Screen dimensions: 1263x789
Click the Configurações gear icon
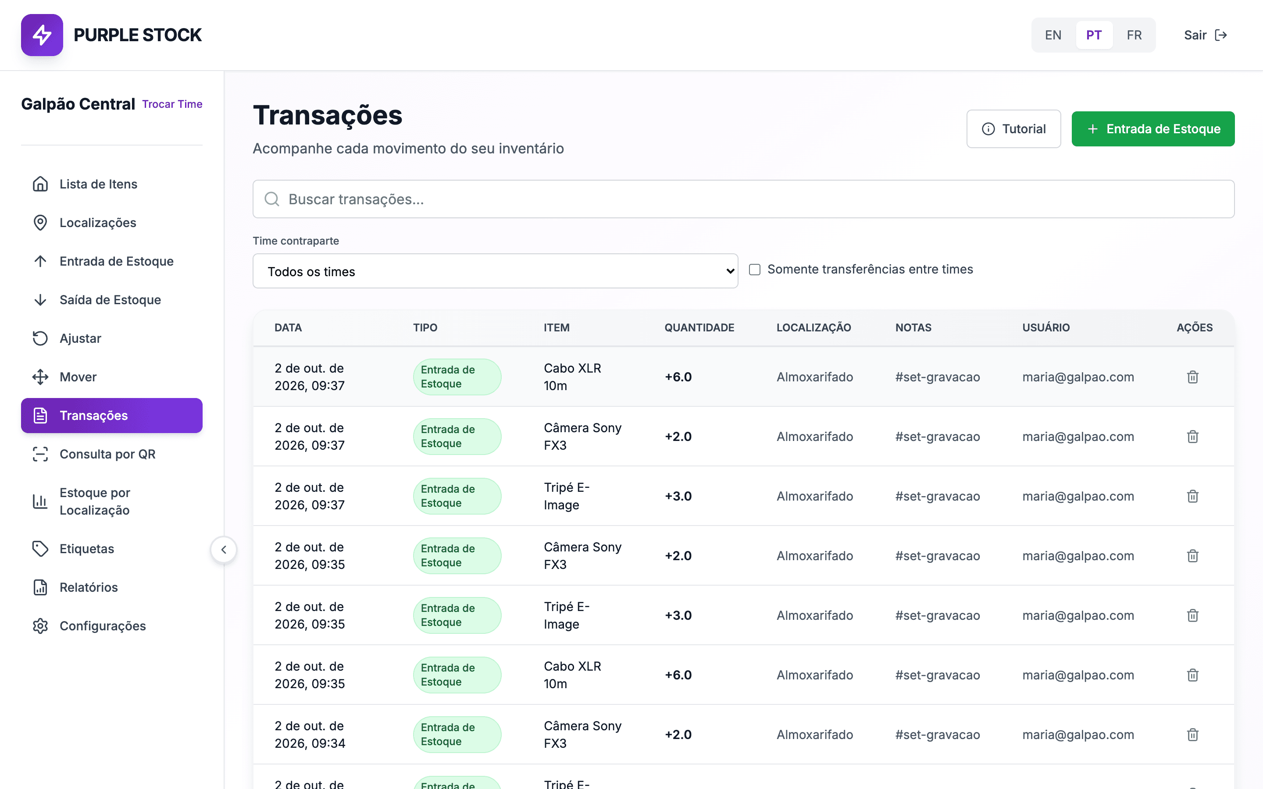[x=40, y=626]
